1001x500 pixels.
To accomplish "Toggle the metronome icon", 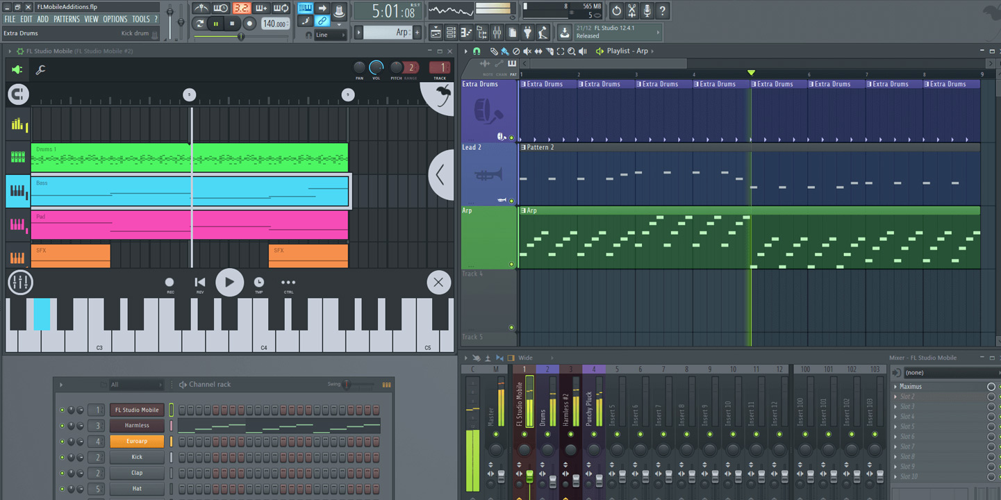I will coord(201,8).
